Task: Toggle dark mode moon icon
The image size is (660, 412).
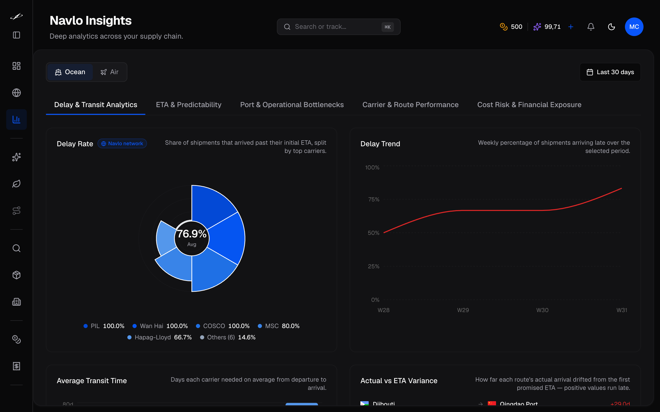Action: [x=612, y=27]
